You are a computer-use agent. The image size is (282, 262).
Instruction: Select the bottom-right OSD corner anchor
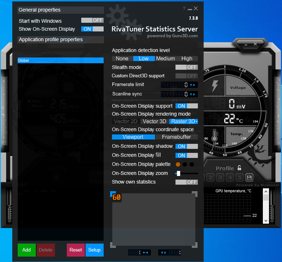coord(195,245)
